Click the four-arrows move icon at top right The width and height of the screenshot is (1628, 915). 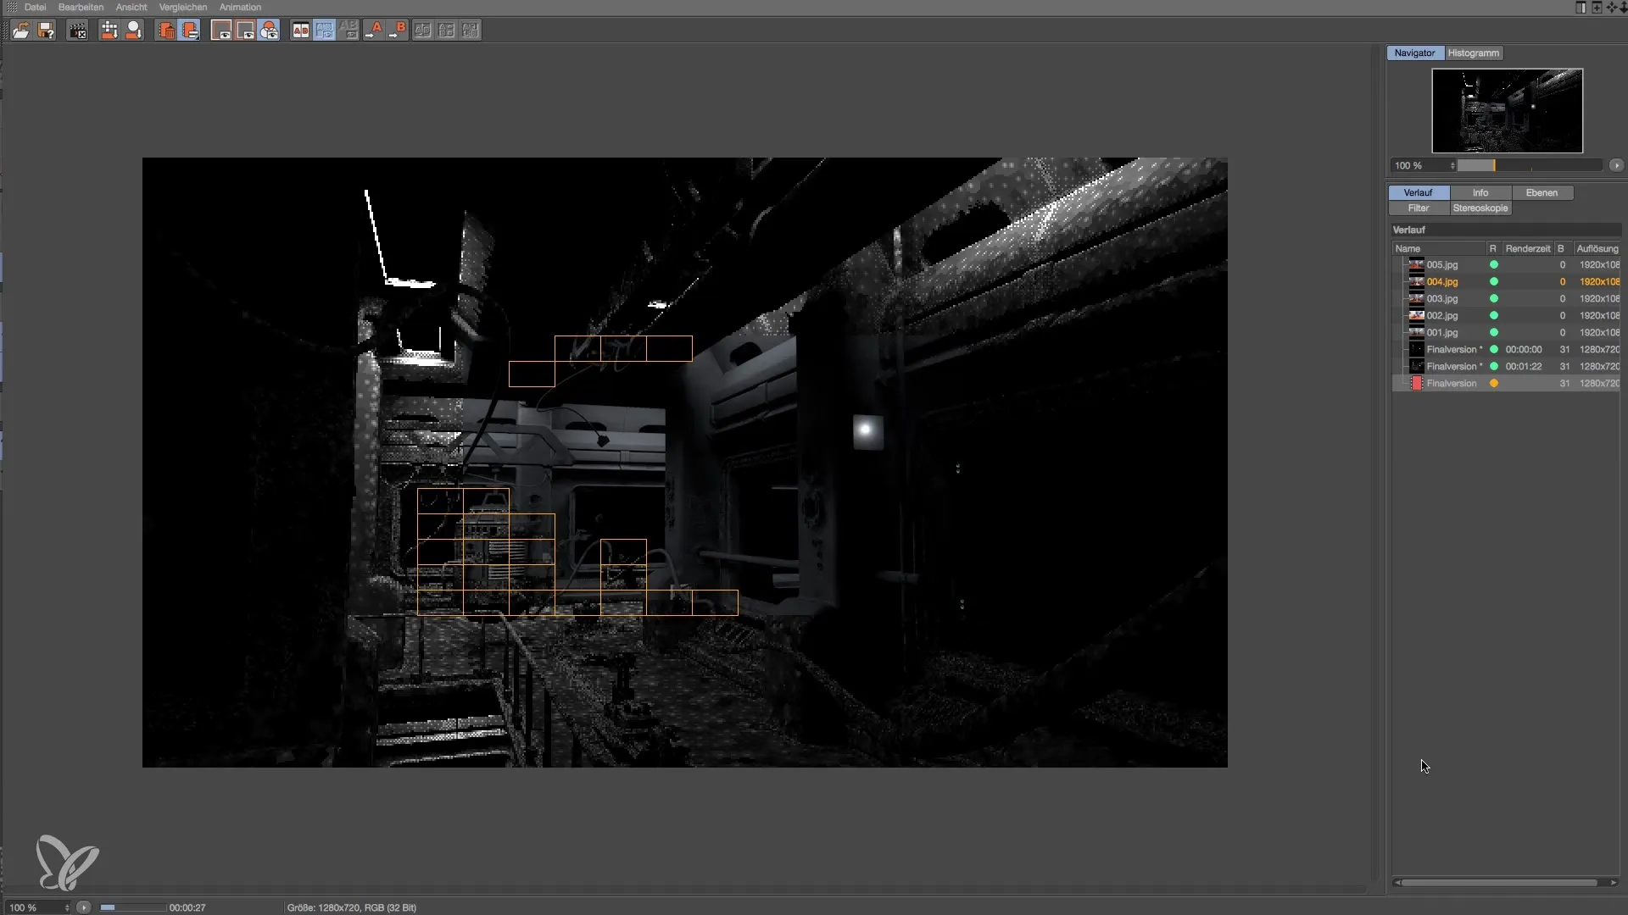[1612, 7]
